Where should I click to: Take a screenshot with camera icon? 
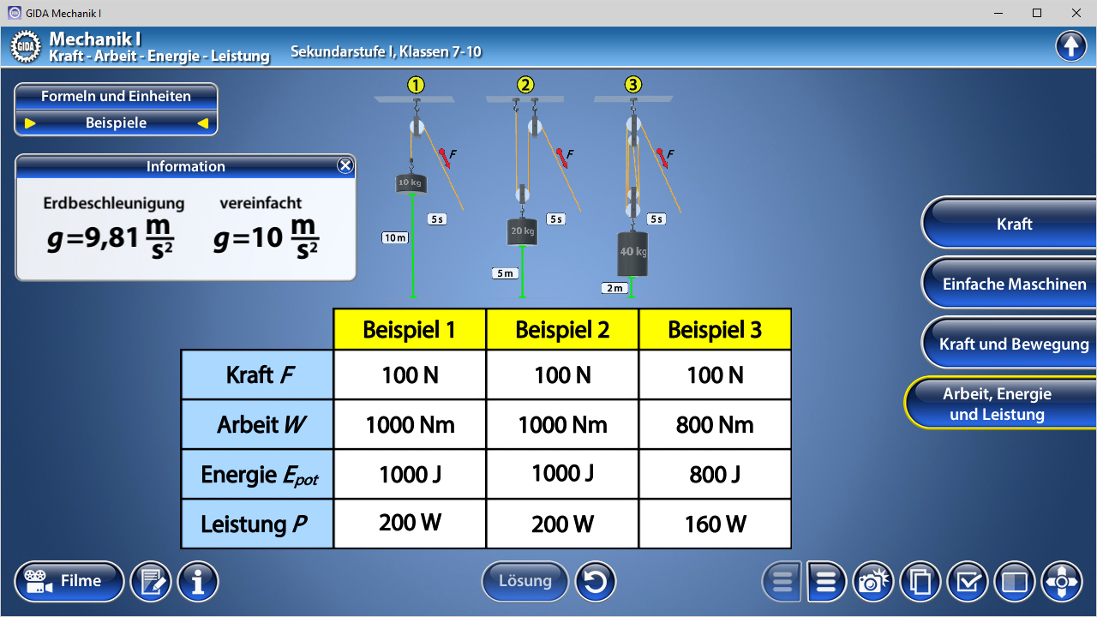point(872,583)
